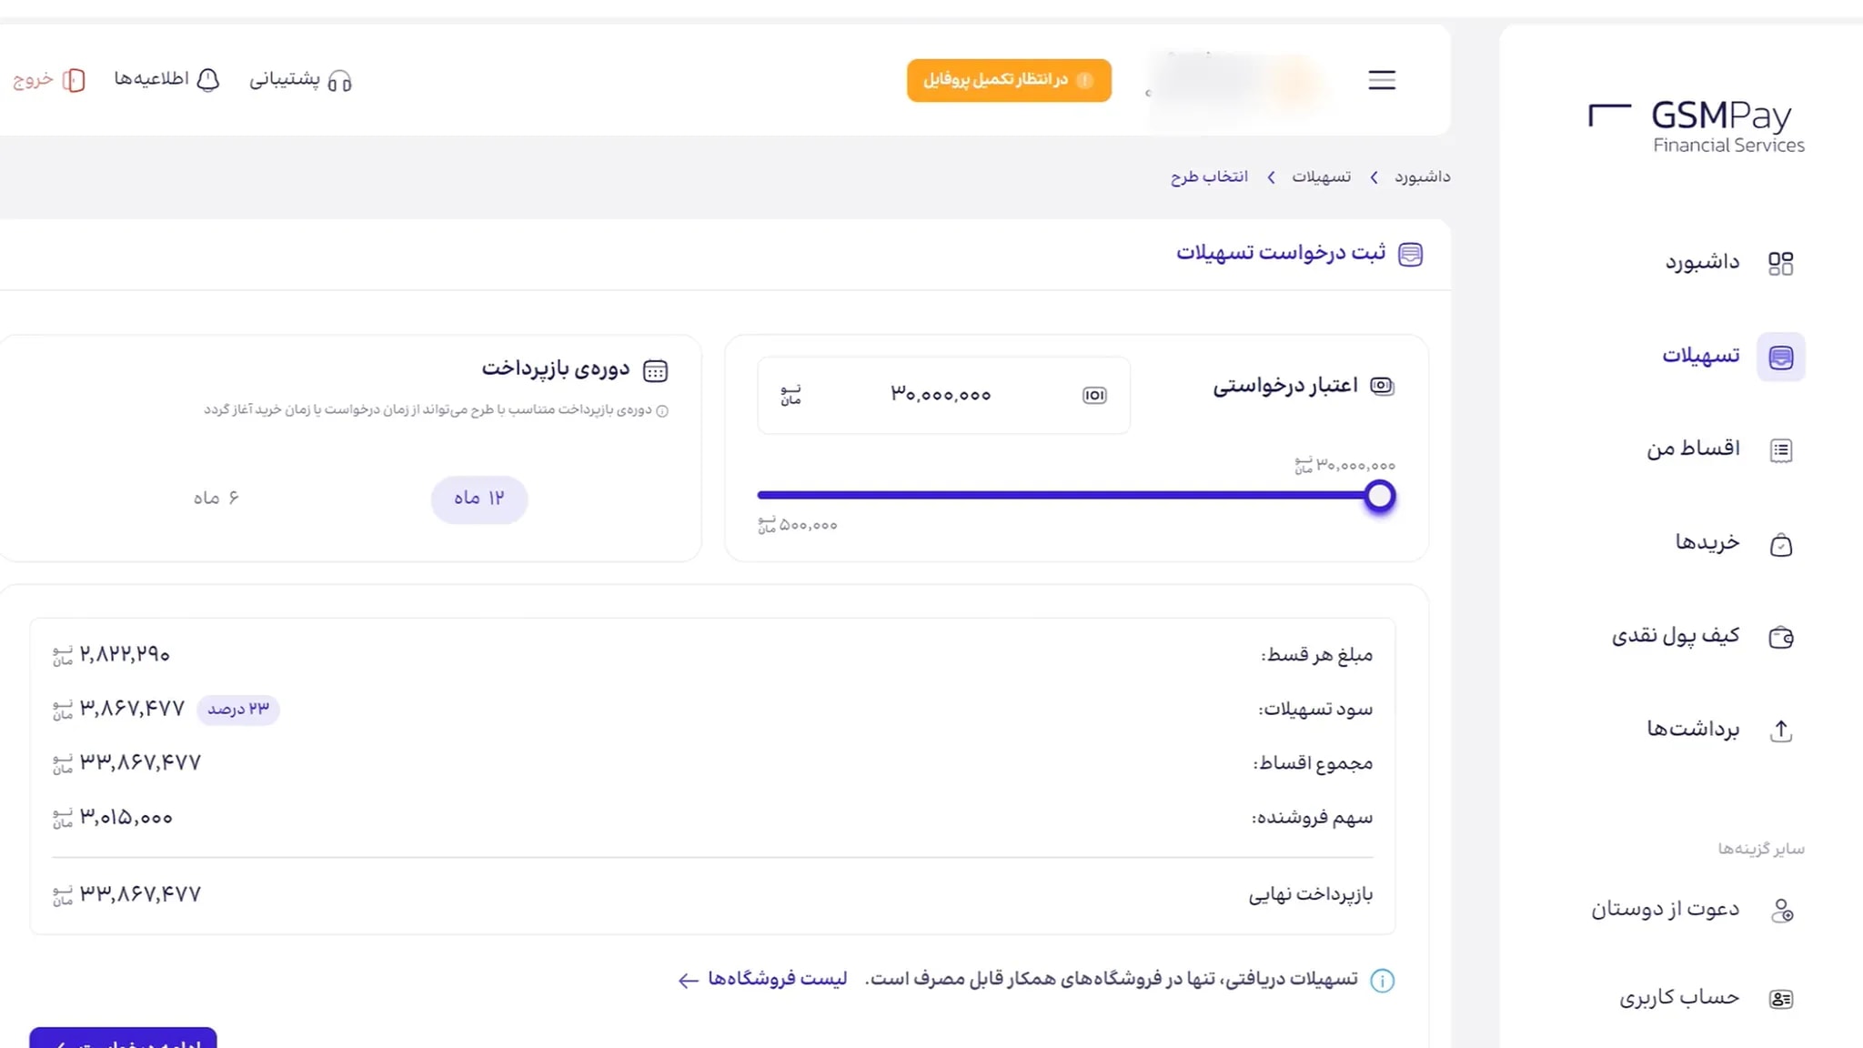
Task: Select the تسهیلات icon in the sidebar
Action: pos(1781,357)
